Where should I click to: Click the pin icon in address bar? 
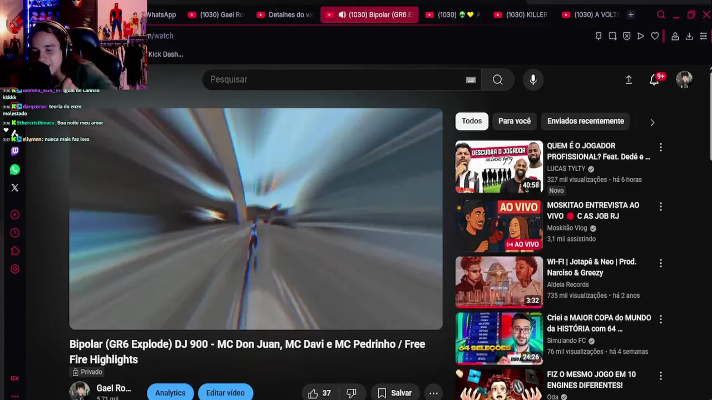(599, 36)
